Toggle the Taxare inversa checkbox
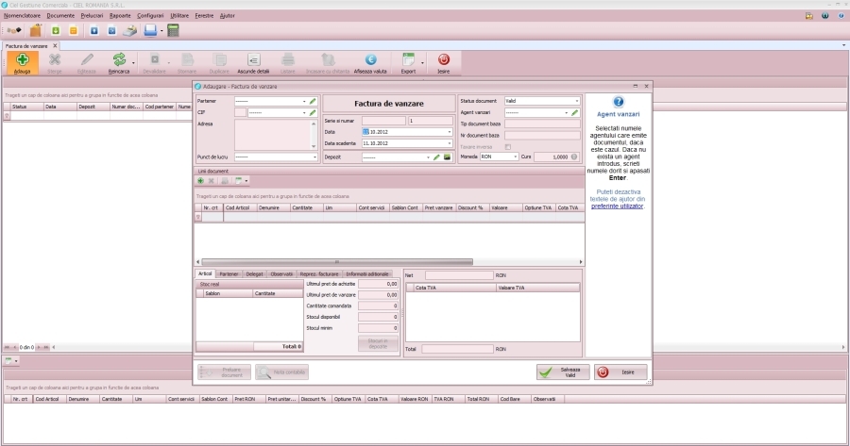 508,146
